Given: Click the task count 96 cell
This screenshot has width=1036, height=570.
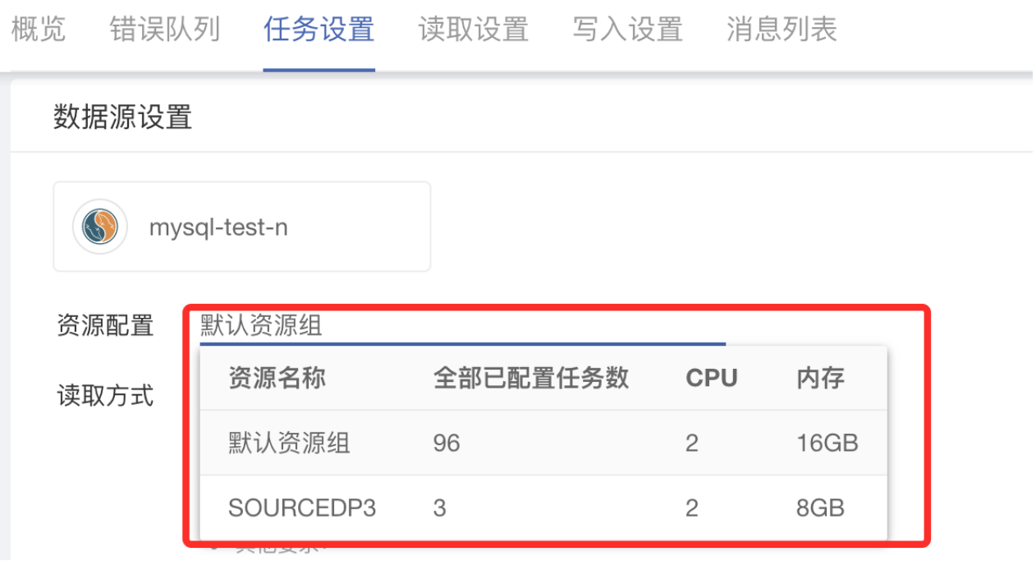Looking at the screenshot, I should tap(447, 444).
